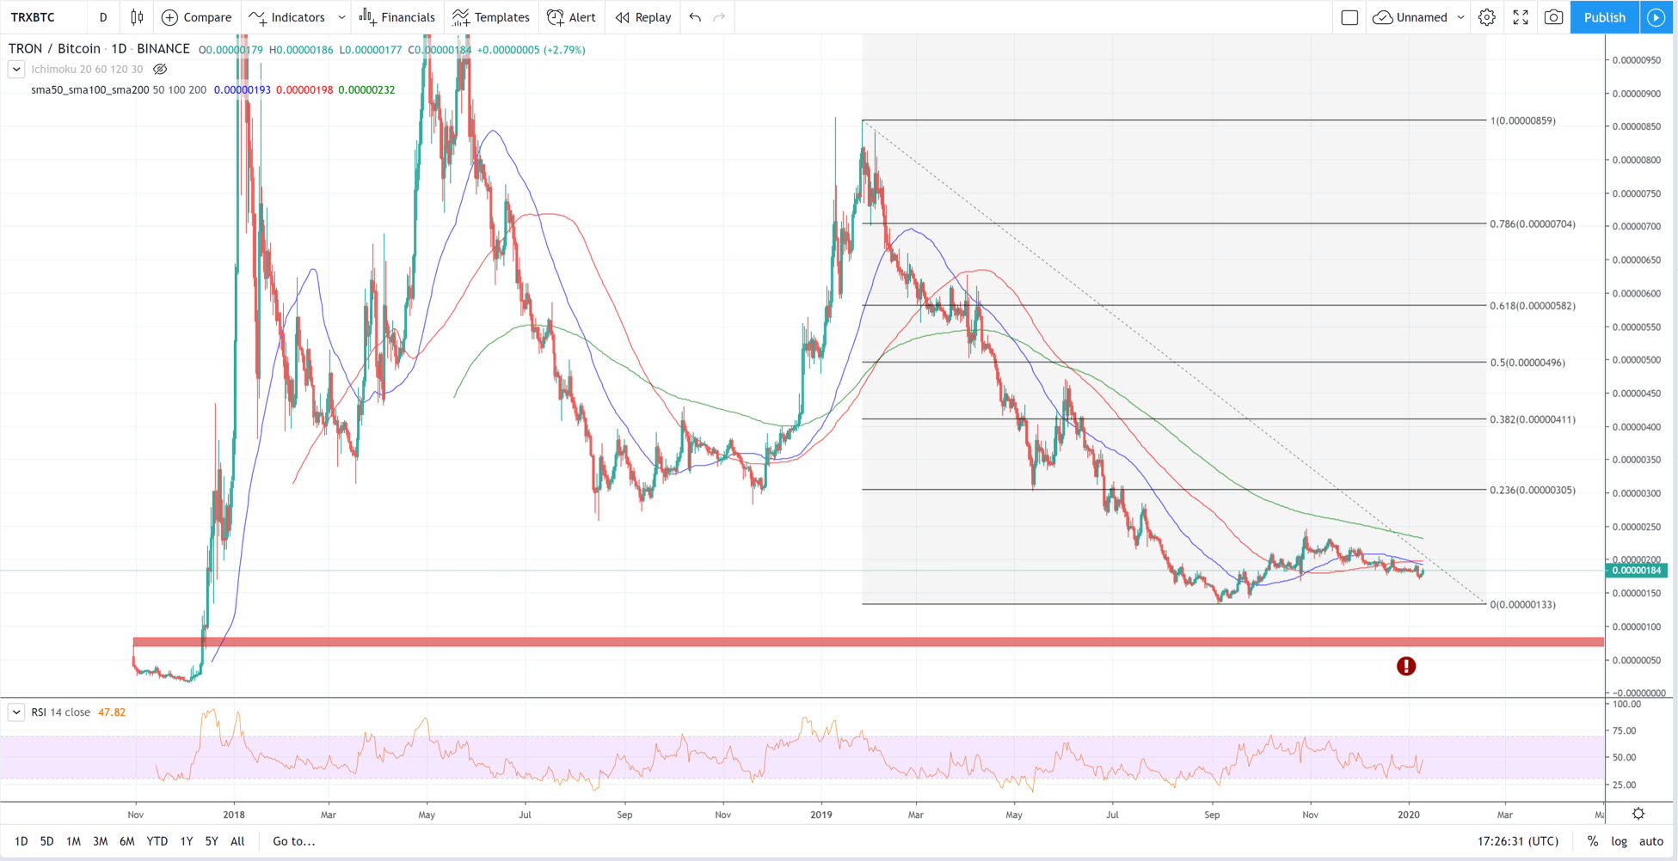Enter fullscreen mode
This screenshot has height=861, width=1678.
tap(1521, 17)
